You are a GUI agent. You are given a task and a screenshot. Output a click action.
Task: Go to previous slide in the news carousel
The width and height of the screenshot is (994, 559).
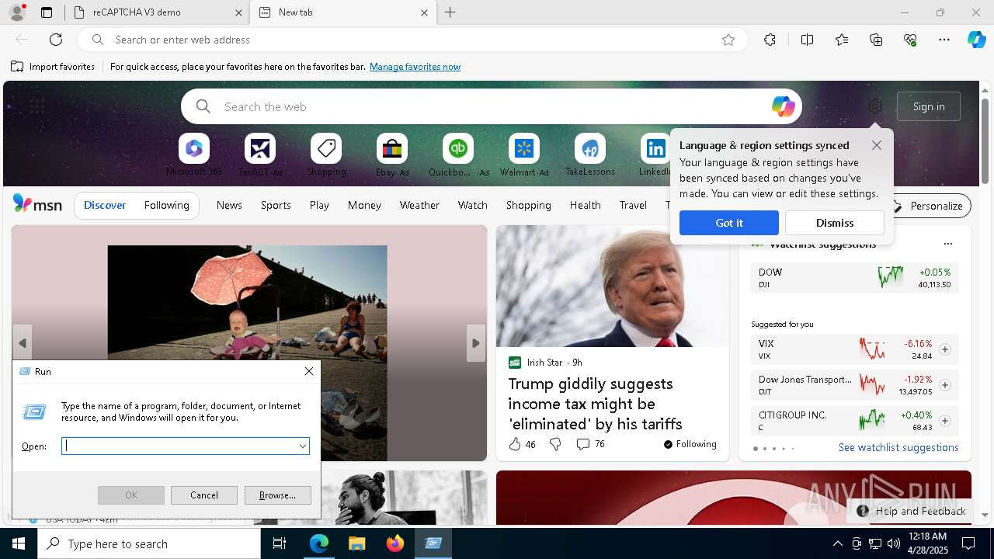tap(23, 343)
